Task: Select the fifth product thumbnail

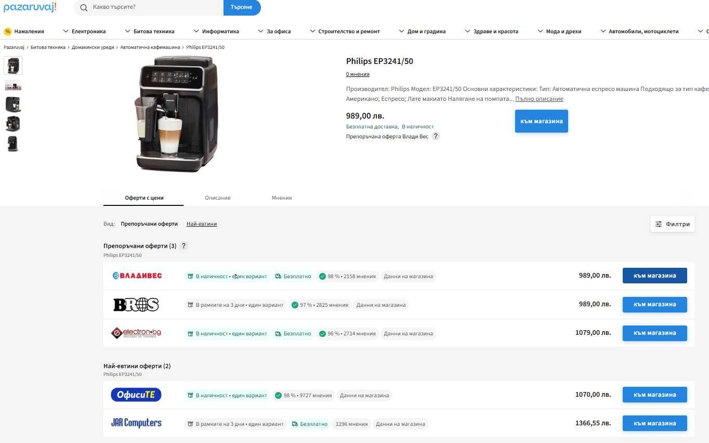Action: [13, 144]
